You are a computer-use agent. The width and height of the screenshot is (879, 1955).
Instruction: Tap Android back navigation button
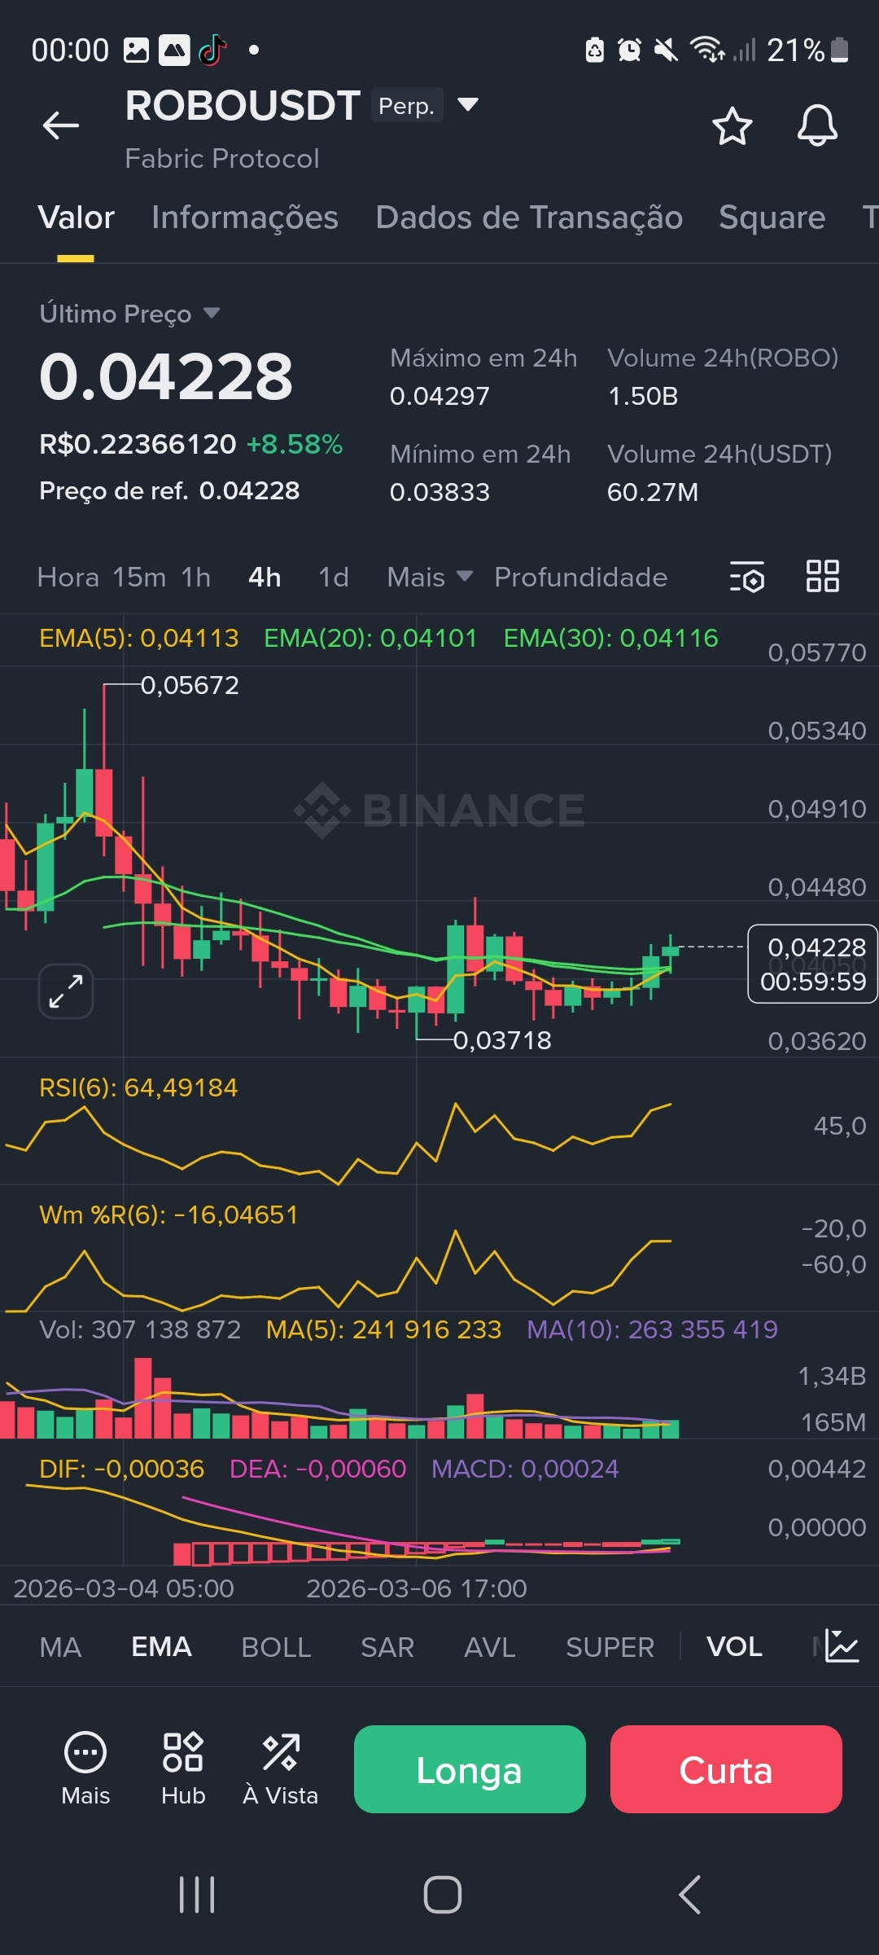point(689,1894)
